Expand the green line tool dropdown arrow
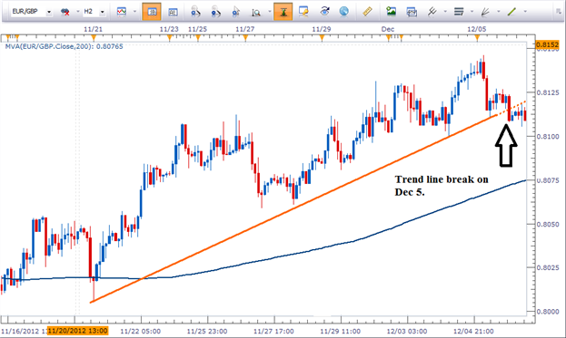The height and width of the screenshot is (338, 566). click(524, 12)
